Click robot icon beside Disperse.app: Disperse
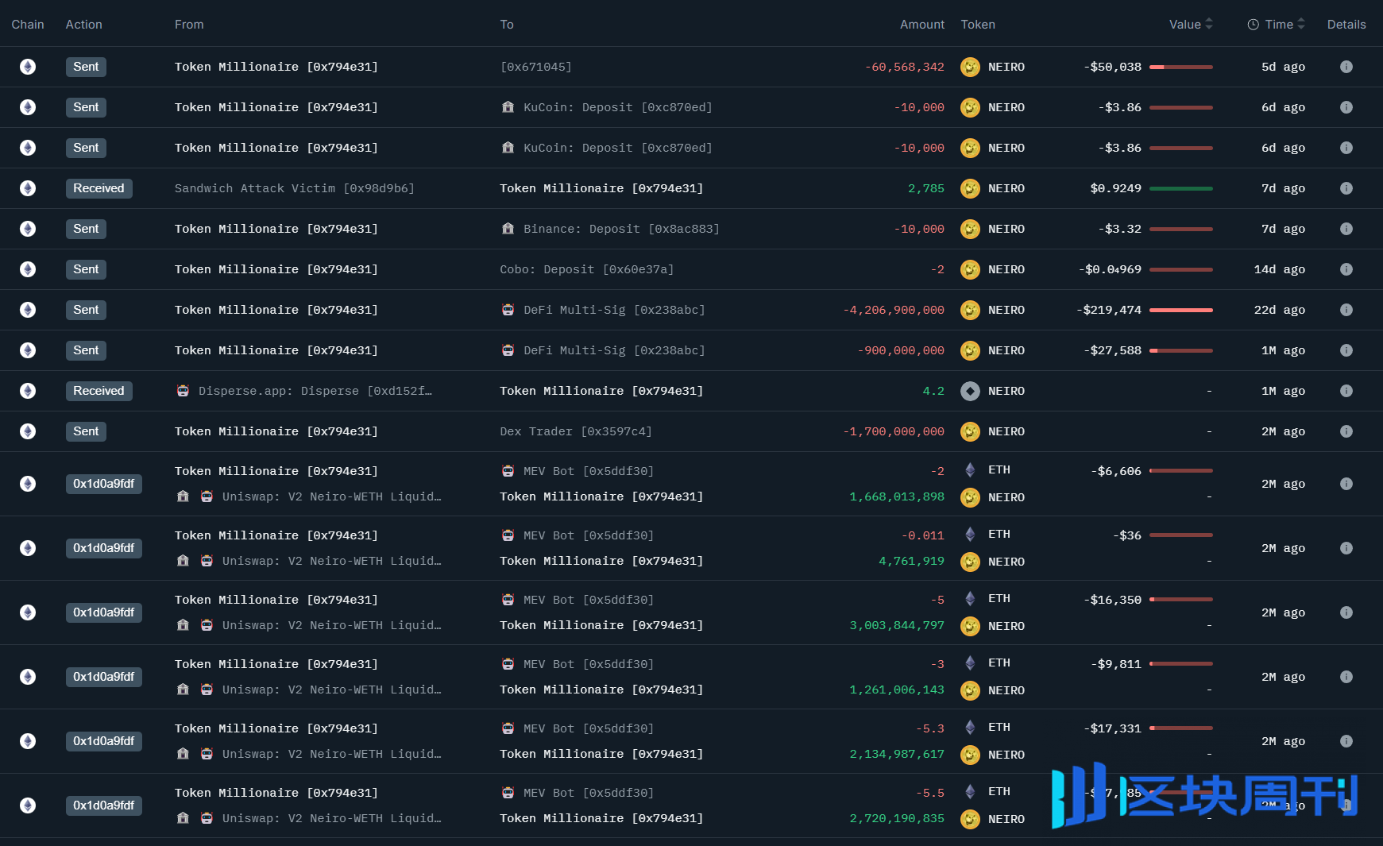This screenshot has height=846, width=1383. 183,391
